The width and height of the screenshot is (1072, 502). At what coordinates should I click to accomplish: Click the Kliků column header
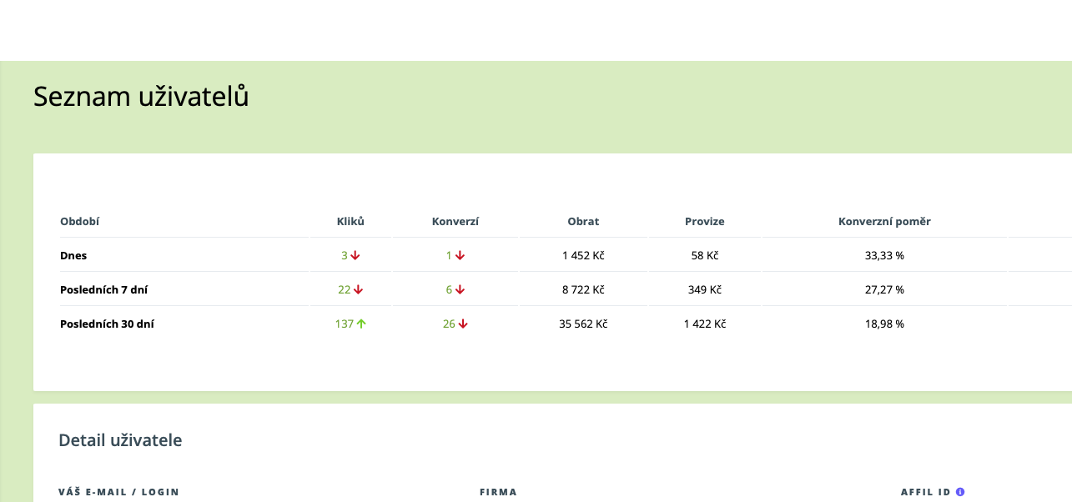coord(350,221)
